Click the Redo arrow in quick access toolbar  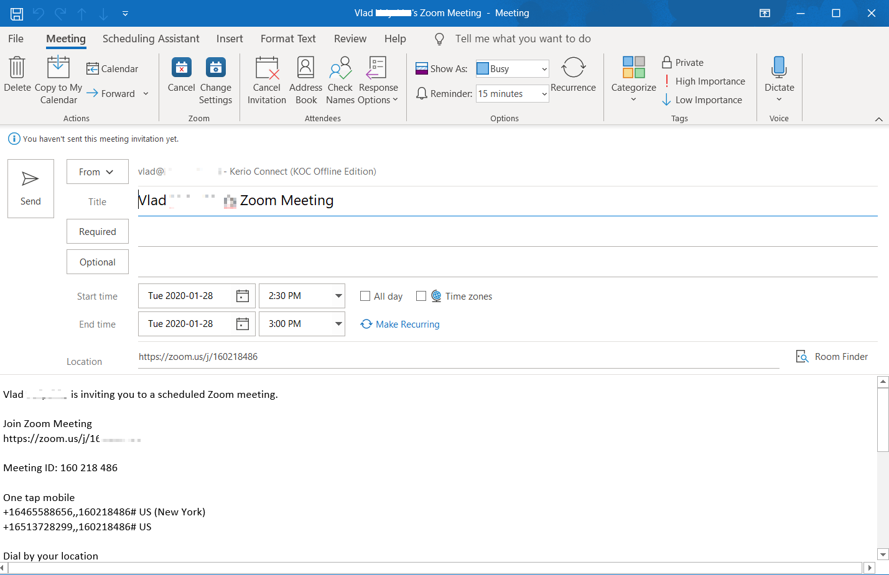tap(60, 13)
